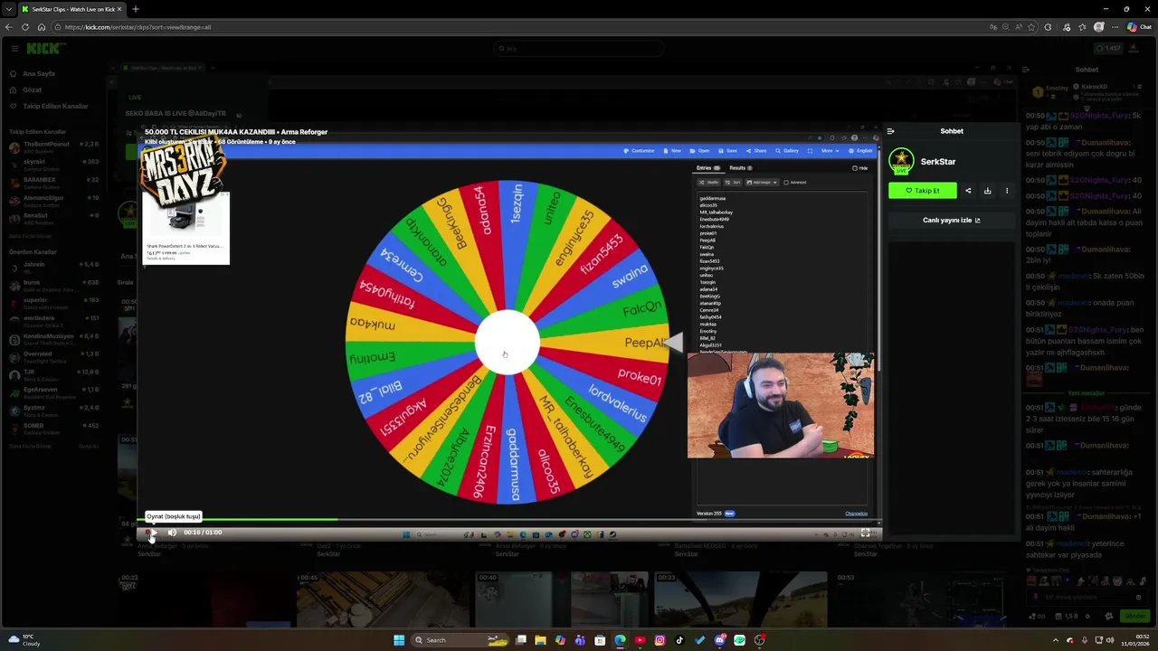The height and width of the screenshot is (651, 1158).
Task: Open the weather widget showing 10°C Cloudy
Action: pos(25,640)
